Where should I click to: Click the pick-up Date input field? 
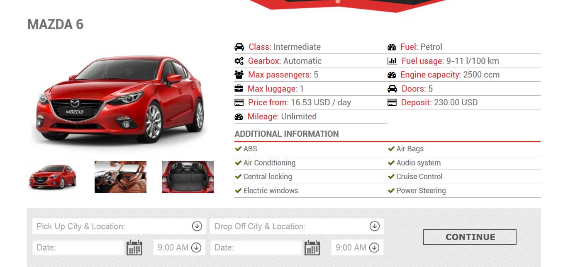[x=79, y=248]
